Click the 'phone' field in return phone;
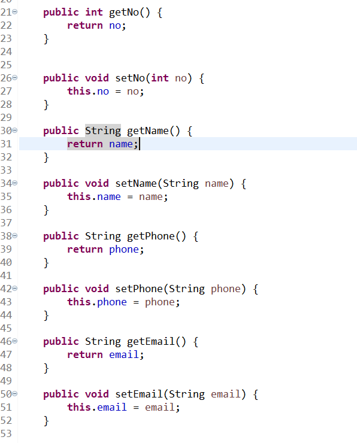The width and height of the screenshot is (357, 443). coord(124,250)
